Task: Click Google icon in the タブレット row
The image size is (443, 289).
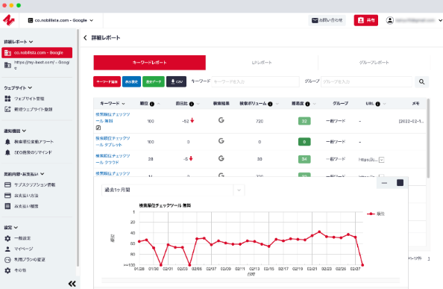Action: [221, 141]
